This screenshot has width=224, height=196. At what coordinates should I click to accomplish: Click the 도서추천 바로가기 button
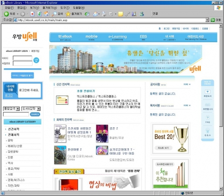point(165,164)
